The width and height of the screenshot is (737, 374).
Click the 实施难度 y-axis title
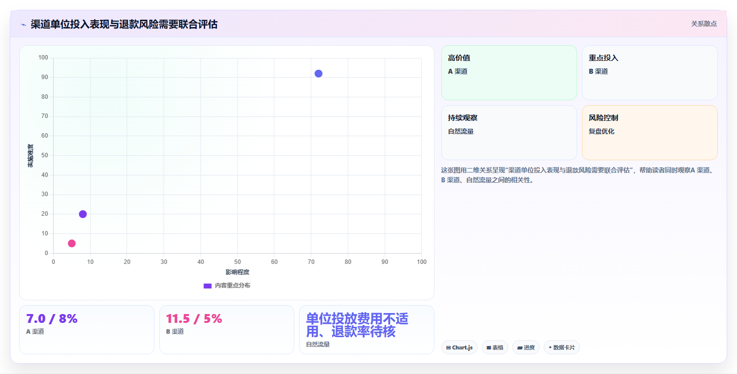(31, 155)
